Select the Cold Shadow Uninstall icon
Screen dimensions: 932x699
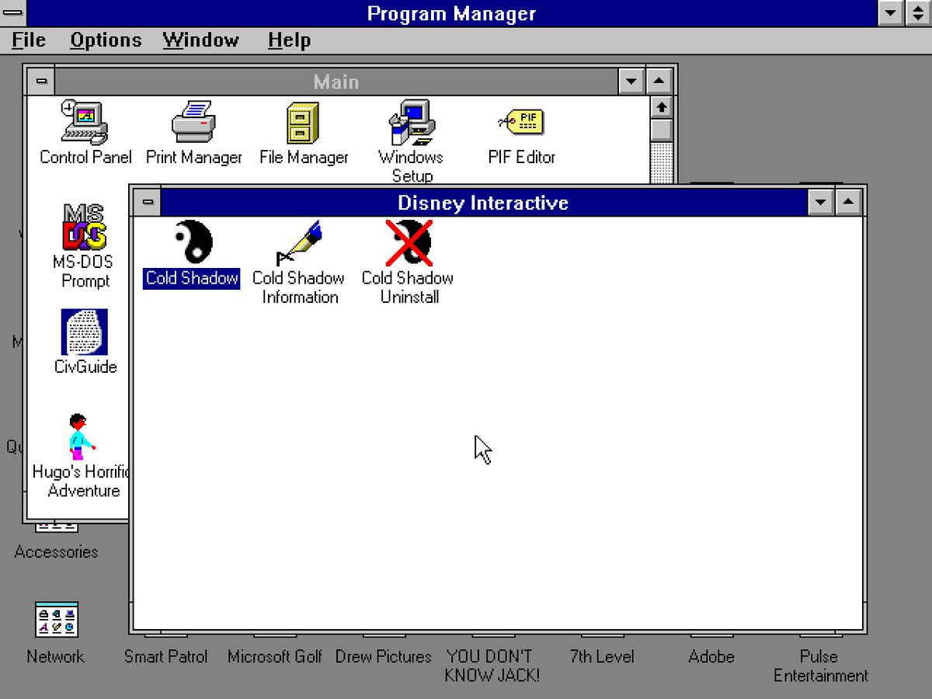(x=409, y=242)
